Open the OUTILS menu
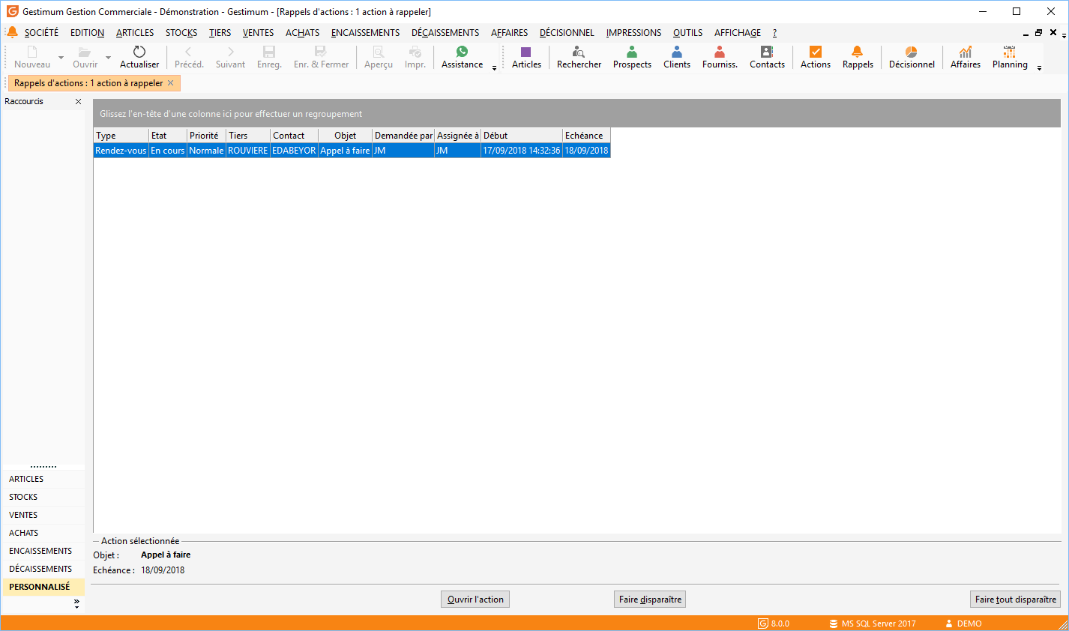This screenshot has height=631, width=1069. (x=687, y=33)
